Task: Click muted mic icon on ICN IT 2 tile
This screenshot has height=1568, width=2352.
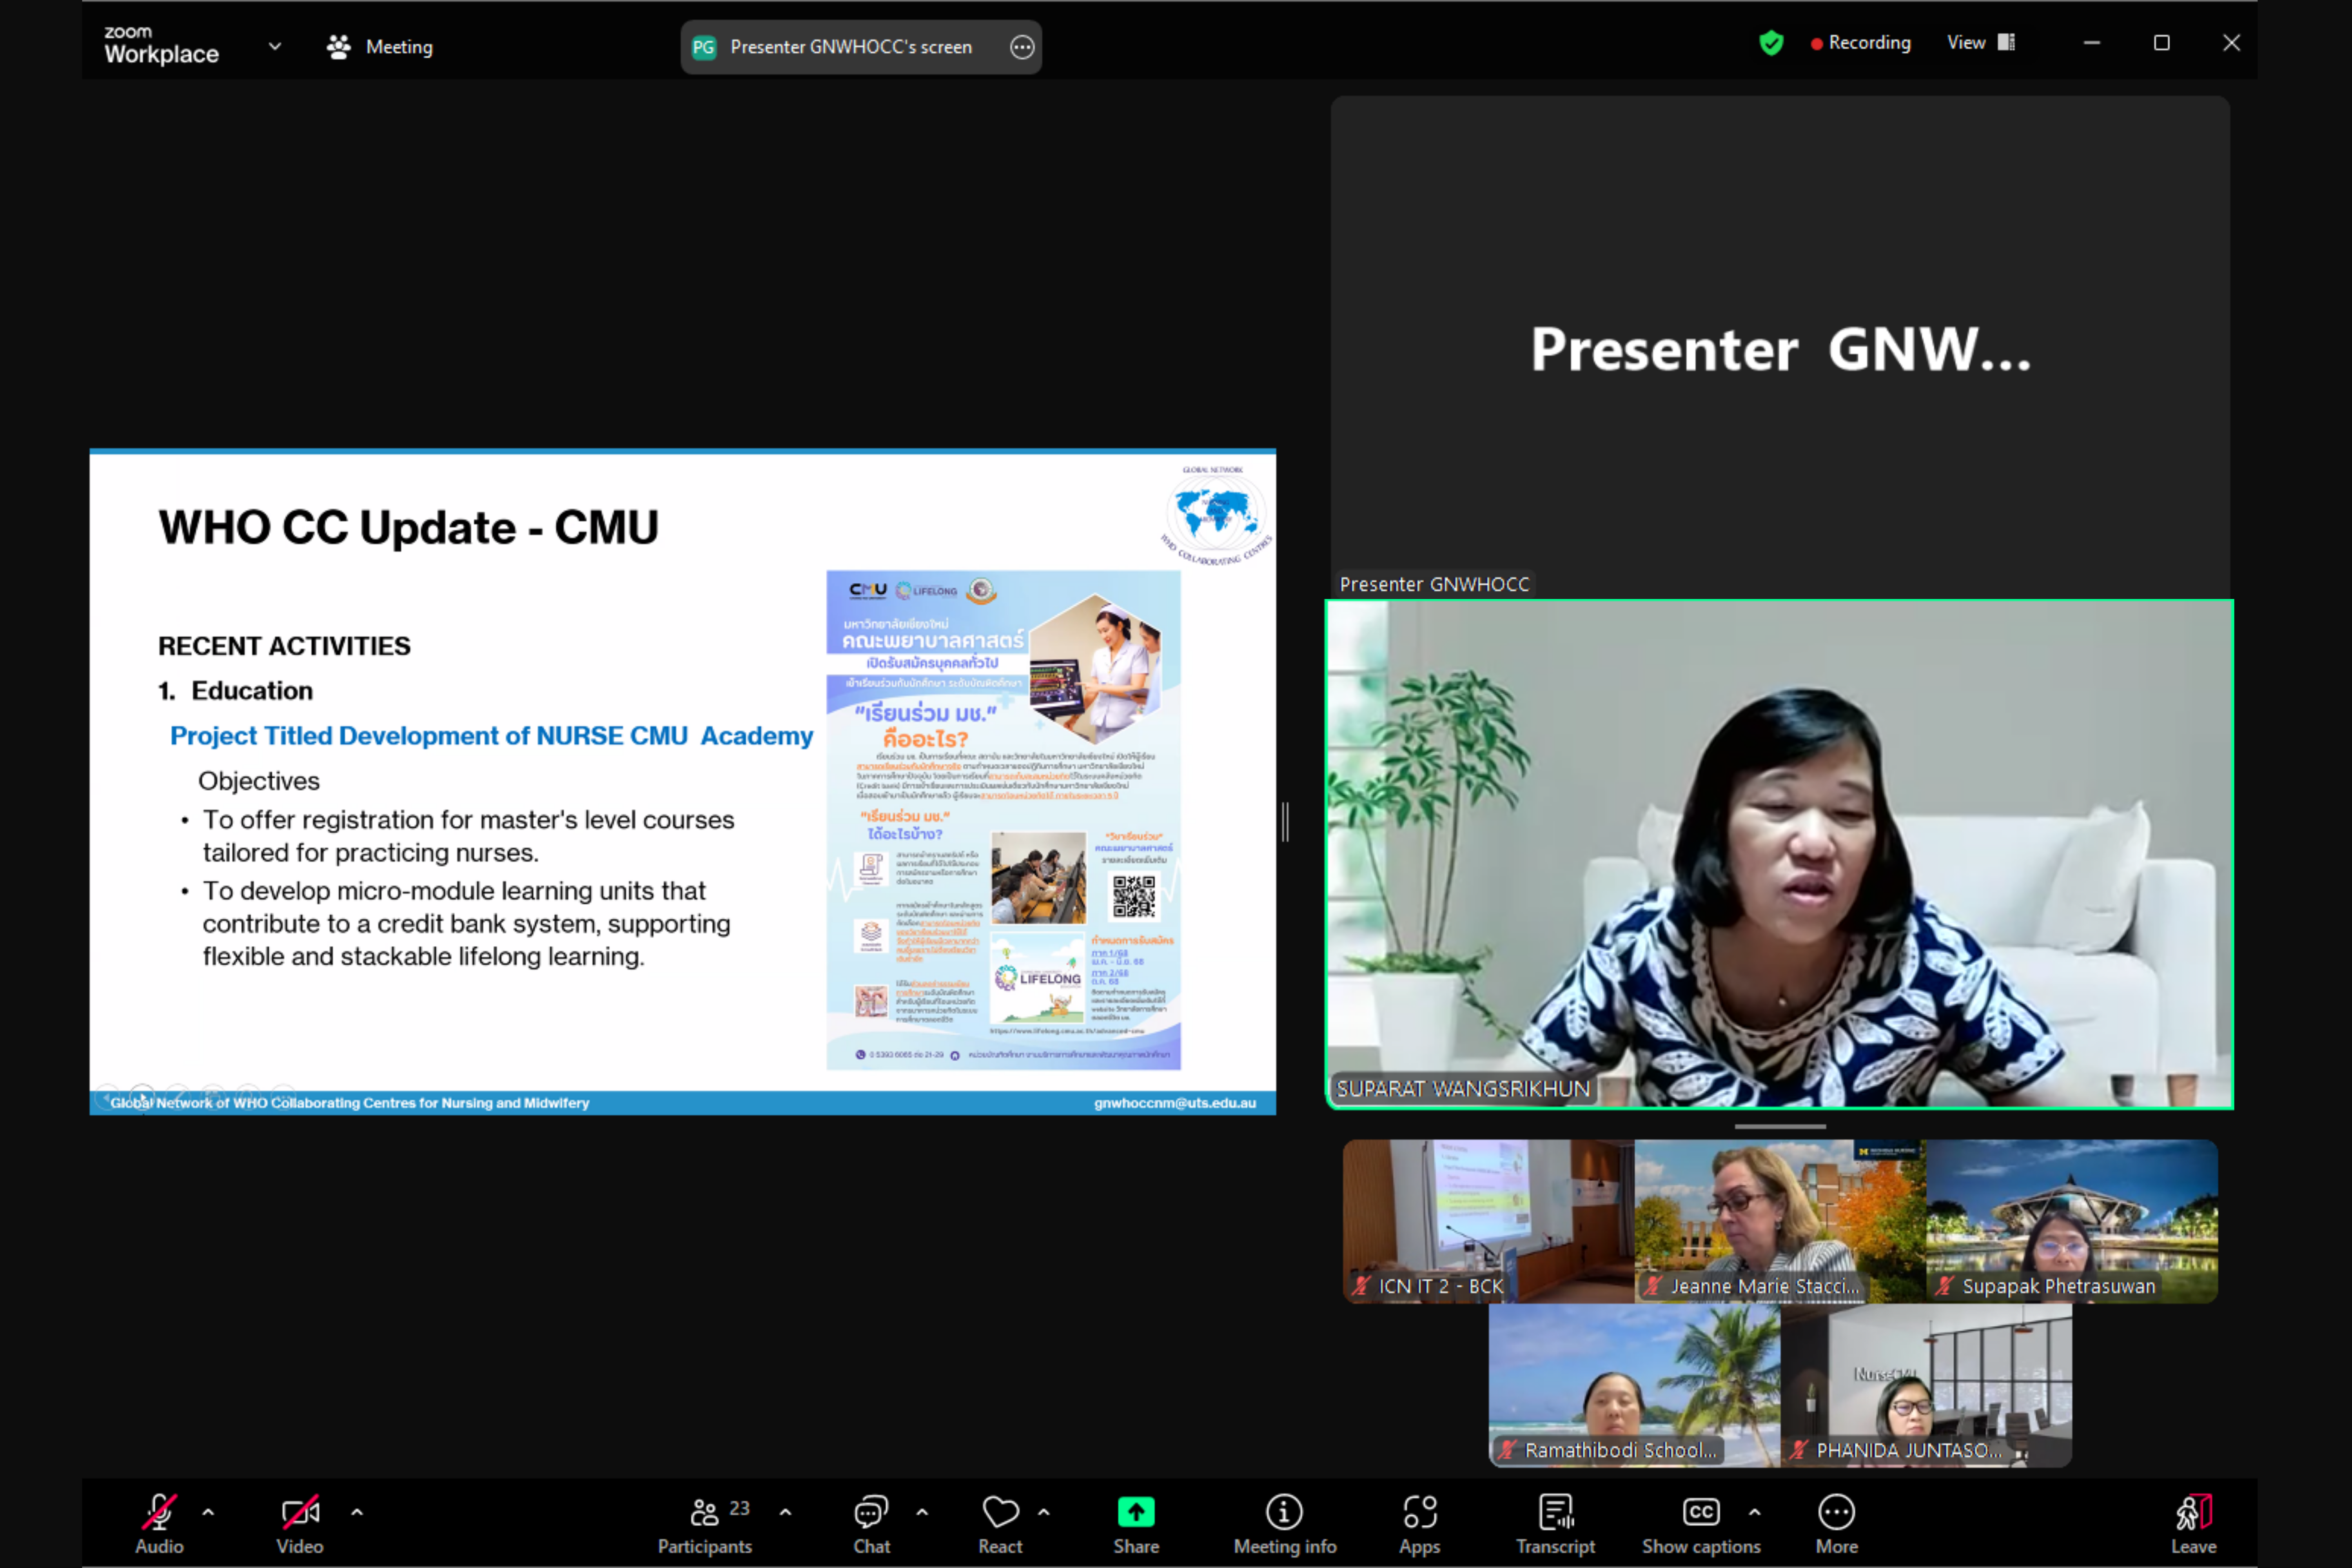Action: [1361, 1286]
